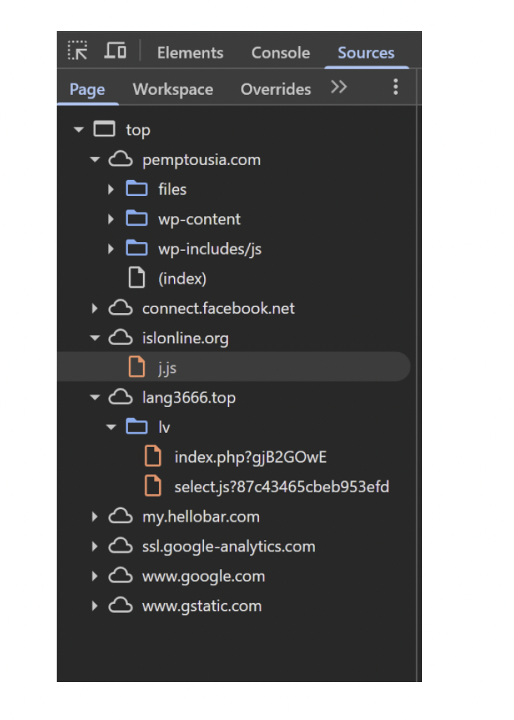Switch to the Elements tab
514x720 pixels.
tap(190, 53)
